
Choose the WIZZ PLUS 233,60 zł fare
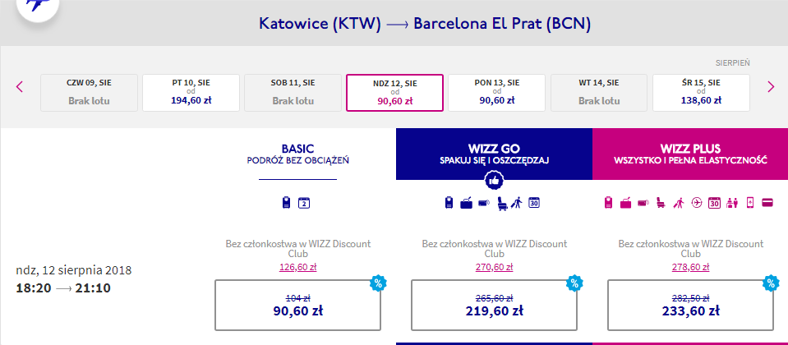689,304
